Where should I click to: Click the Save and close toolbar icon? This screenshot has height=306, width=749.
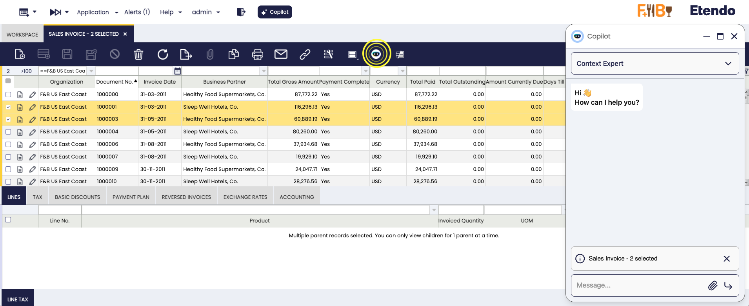(91, 54)
